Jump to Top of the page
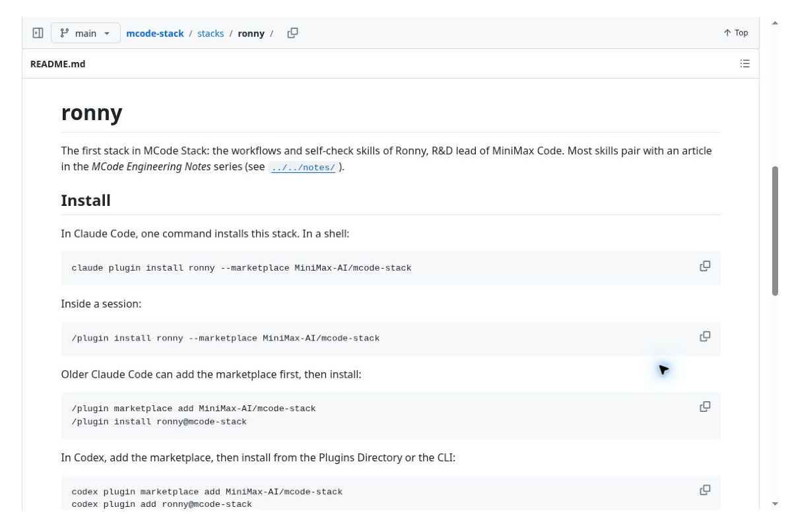The width and height of the screenshot is (792, 528). 736,33
